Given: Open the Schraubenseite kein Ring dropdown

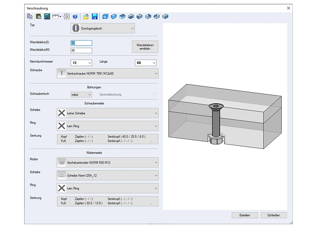Looking at the screenshot, I should (108, 126).
